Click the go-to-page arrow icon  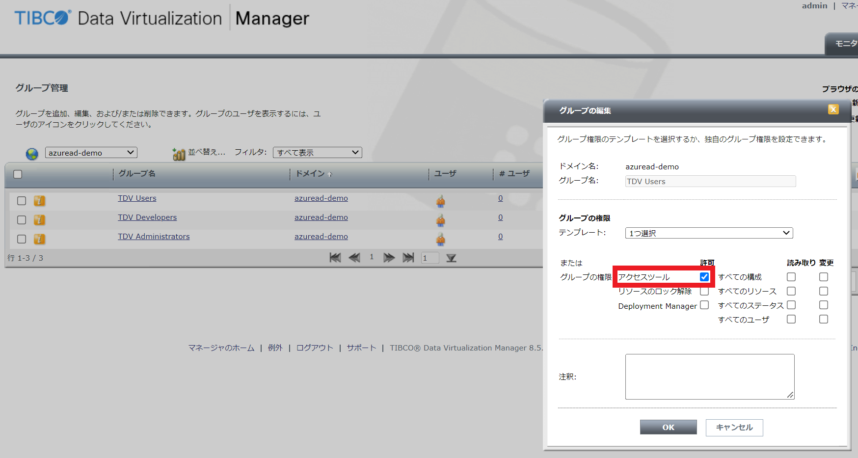[x=452, y=258]
